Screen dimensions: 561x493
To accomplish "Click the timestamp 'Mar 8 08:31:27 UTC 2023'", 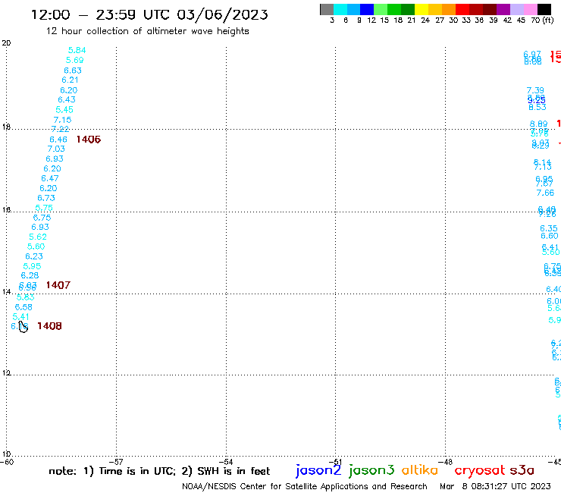I will [x=495, y=486].
